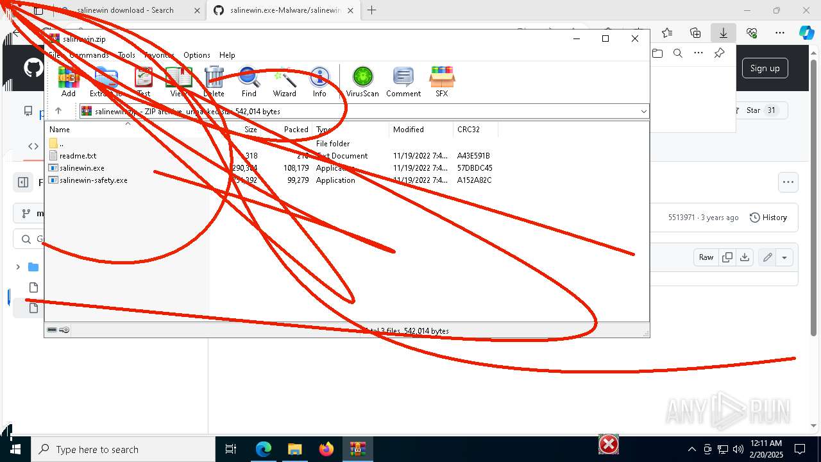Click the taskbar search box
Screen dimensions: 821x462
[x=123, y=449]
